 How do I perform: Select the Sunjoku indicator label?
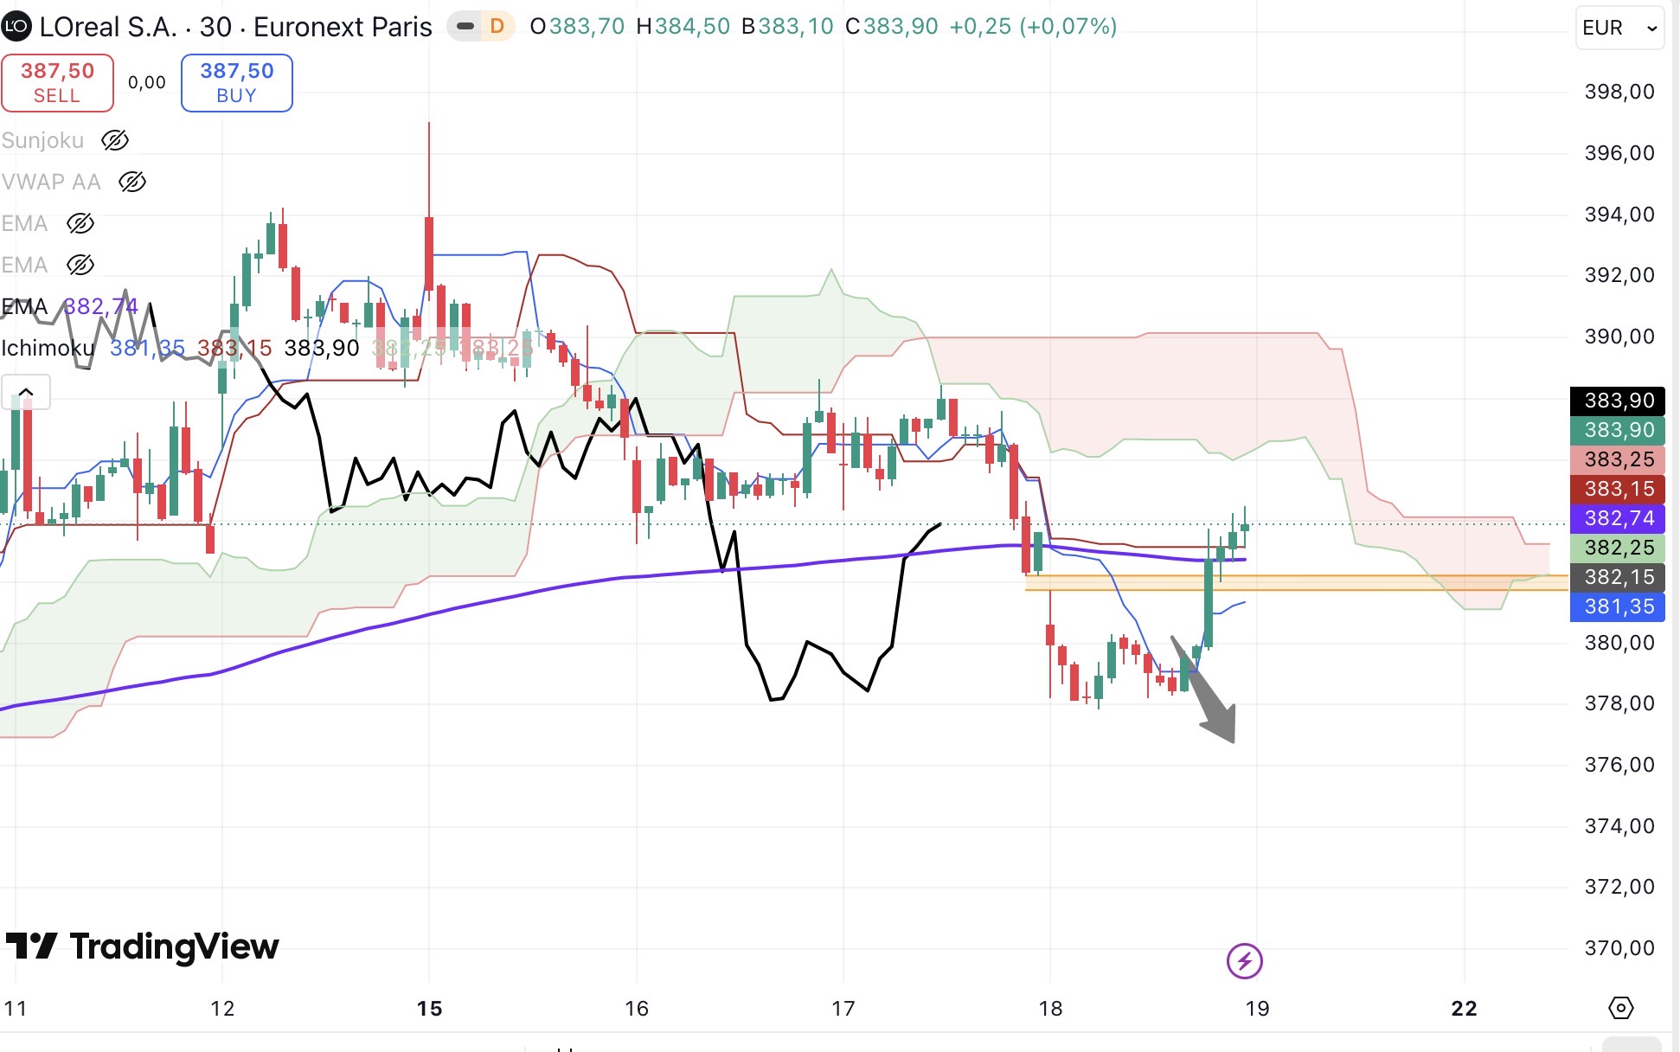pyautogui.click(x=42, y=140)
